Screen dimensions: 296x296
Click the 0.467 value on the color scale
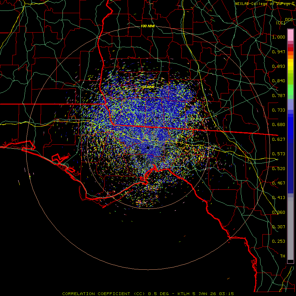[x=279, y=183]
